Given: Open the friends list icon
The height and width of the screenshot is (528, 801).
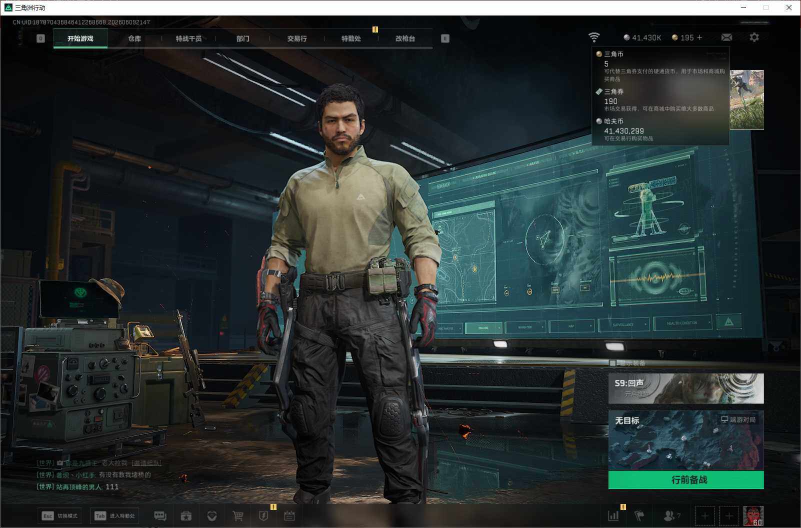Looking at the screenshot, I should tap(671, 515).
